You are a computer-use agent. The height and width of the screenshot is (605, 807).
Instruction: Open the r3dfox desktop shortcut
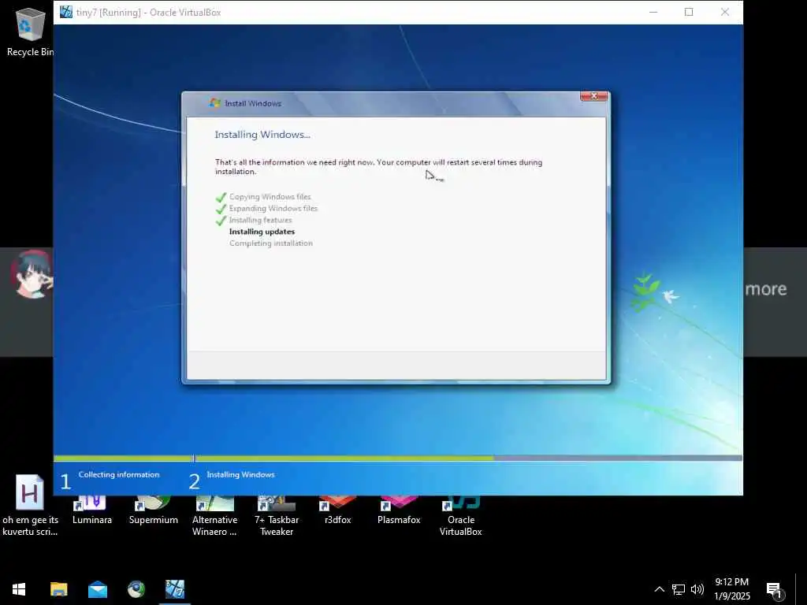point(337,510)
